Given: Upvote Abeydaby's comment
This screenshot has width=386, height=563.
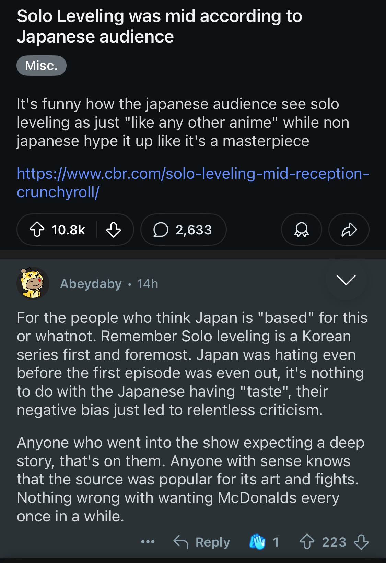Looking at the screenshot, I should 307,542.
